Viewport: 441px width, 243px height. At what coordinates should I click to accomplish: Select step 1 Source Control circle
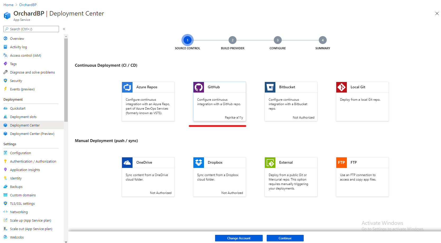[188, 40]
